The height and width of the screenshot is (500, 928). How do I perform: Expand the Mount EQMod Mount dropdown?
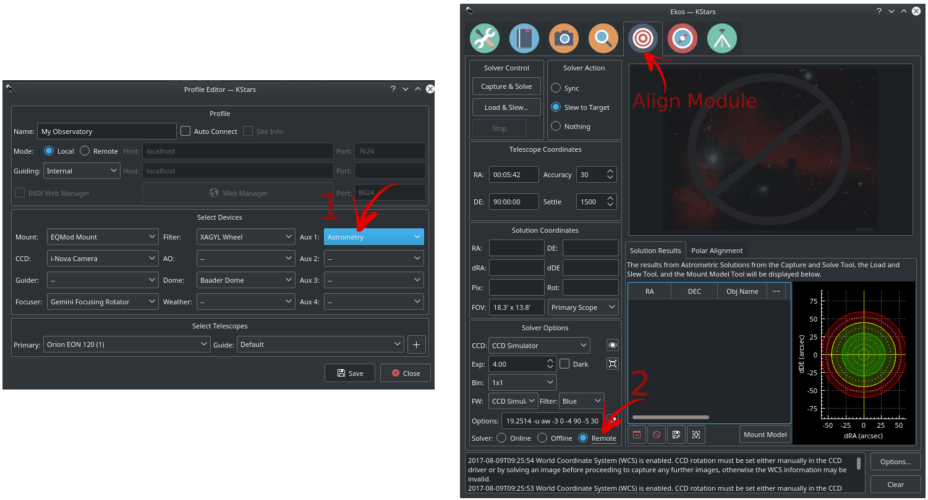click(x=103, y=237)
